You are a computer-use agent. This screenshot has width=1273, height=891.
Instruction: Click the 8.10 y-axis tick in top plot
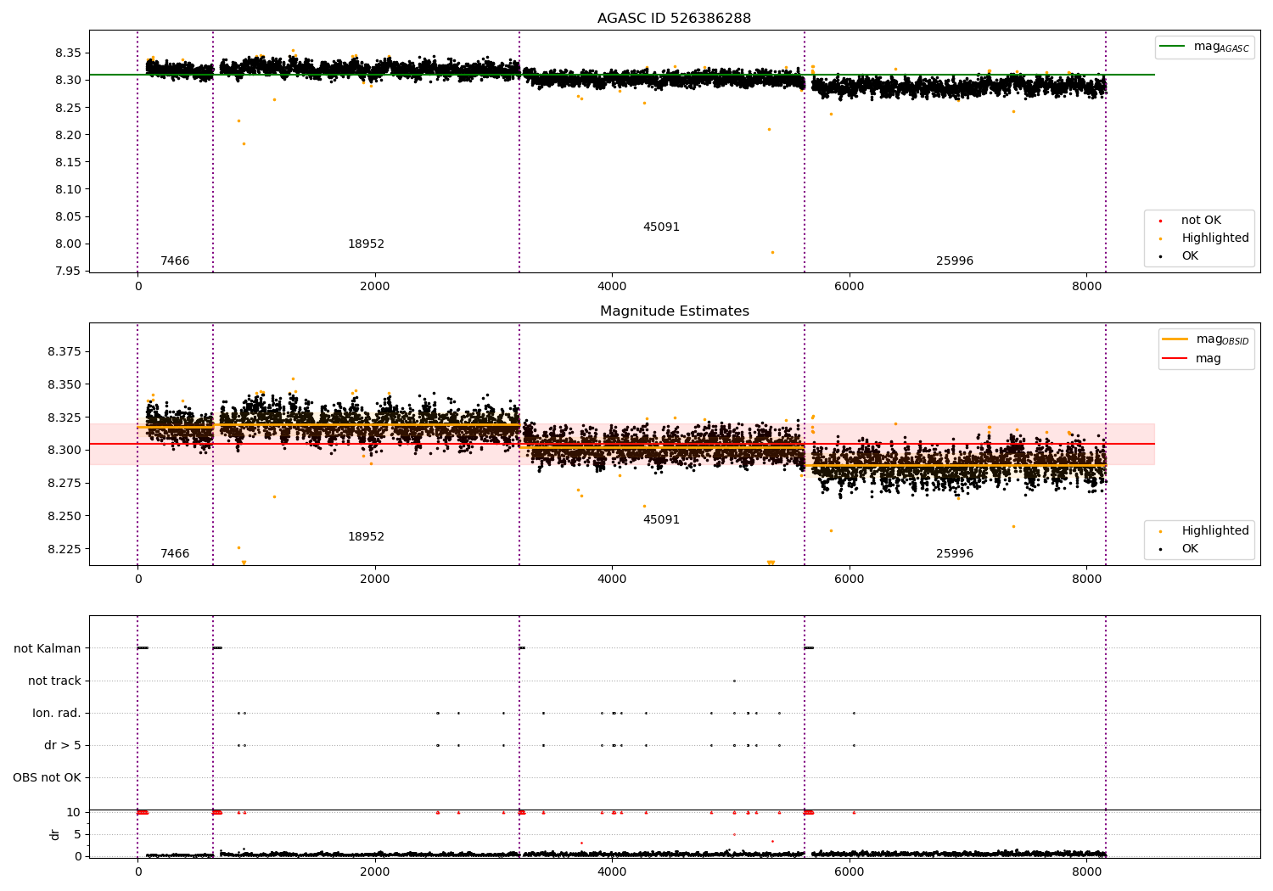[68, 189]
